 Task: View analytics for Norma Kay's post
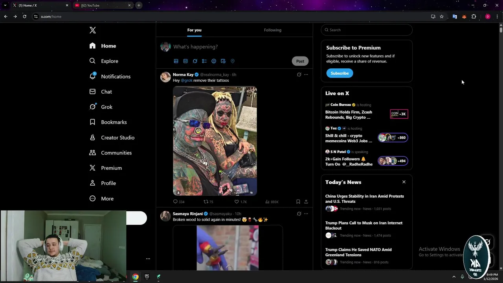272,202
